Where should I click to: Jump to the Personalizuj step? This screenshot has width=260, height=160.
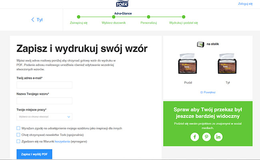point(148,17)
